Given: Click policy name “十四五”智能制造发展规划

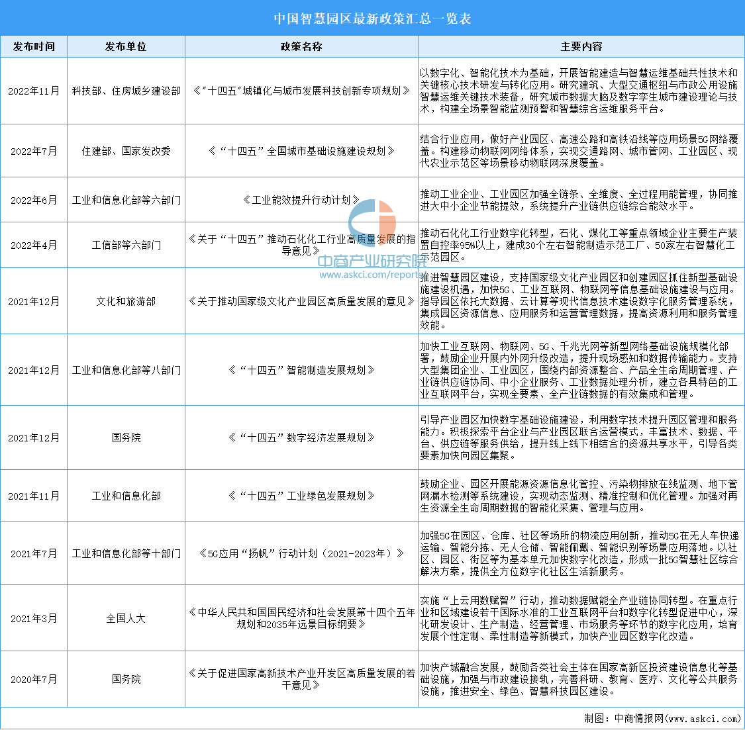Looking at the screenshot, I should (x=301, y=370).
